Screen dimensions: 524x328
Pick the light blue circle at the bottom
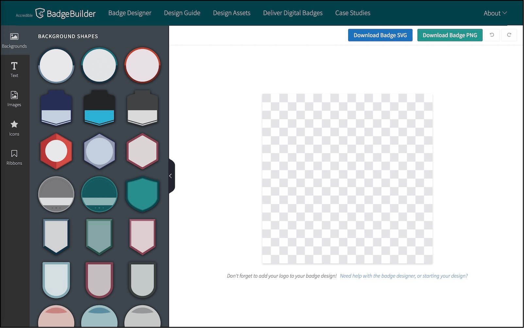point(99,316)
